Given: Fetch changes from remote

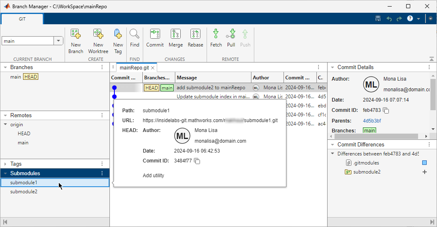Looking at the screenshot, I should [x=216, y=34].
